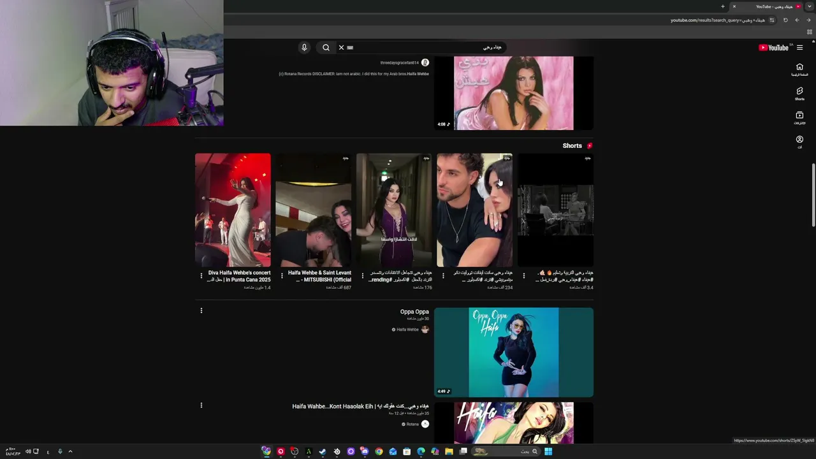The image size is (816, 459).
Task: Open the YouTube hamburger guide menu
Action: tap(799, 47)
